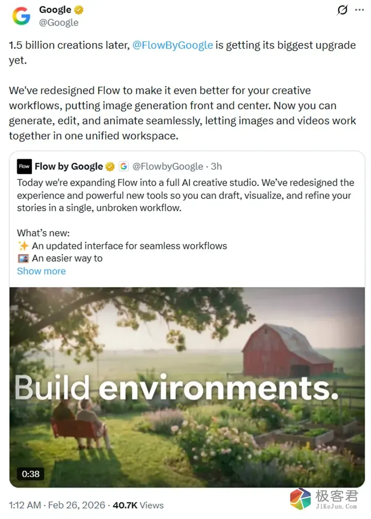Open the Flow by Google author name
The image size is (371, 519).
coord(69,166)
